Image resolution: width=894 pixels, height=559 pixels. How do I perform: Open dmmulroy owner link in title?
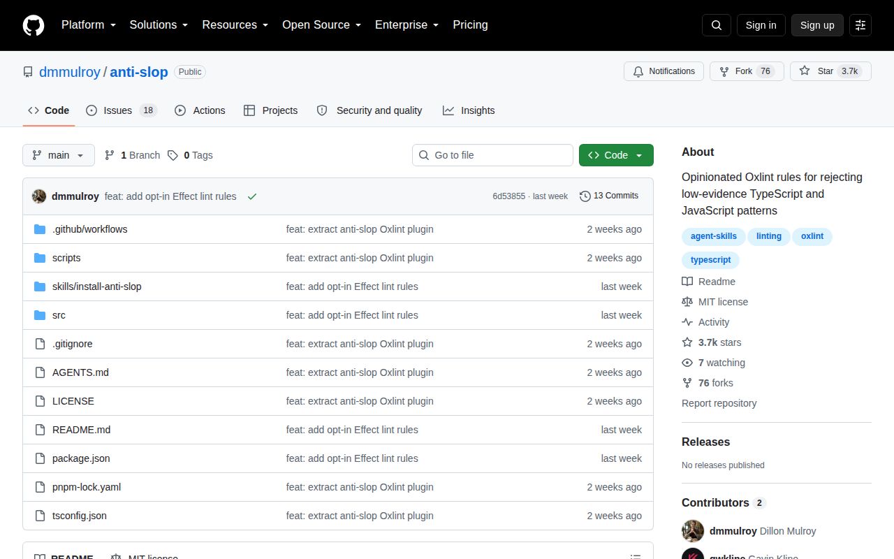(70, 72)
